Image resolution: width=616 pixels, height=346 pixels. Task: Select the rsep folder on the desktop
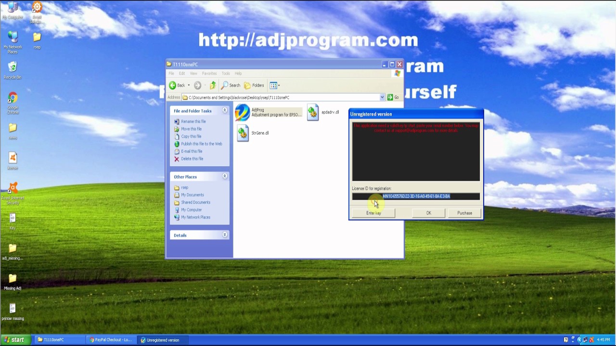pos(37,40)
